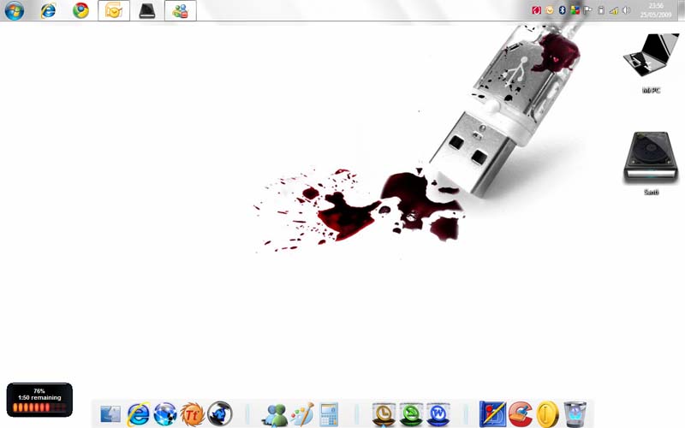Launch the orange Tt dock application

click(192, 413)
